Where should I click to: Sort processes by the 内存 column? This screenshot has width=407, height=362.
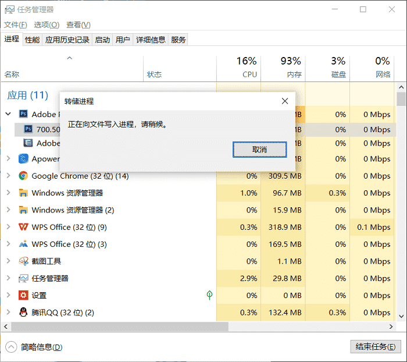[x=283, y=69]
